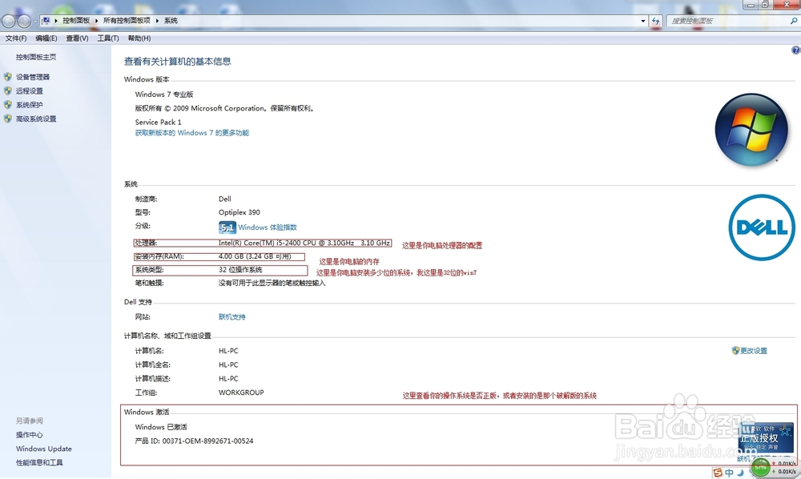This screenshot has width=801, height=479.
Task: Click the Forward navigation arrow
Action: coord(24,21)
